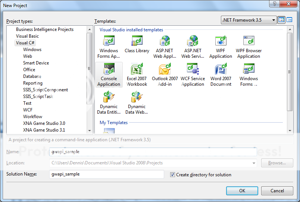Select SSIS_ScriptTask project type
Viewport: 300px width, 202px height.
coord(38,96)
